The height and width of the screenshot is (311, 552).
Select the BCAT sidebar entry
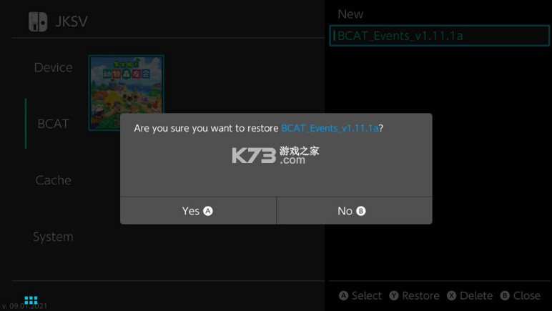pyautogui.click(x=53, y=124)
